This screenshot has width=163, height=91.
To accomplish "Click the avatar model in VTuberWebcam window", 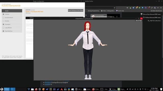I will click(88, 50).
